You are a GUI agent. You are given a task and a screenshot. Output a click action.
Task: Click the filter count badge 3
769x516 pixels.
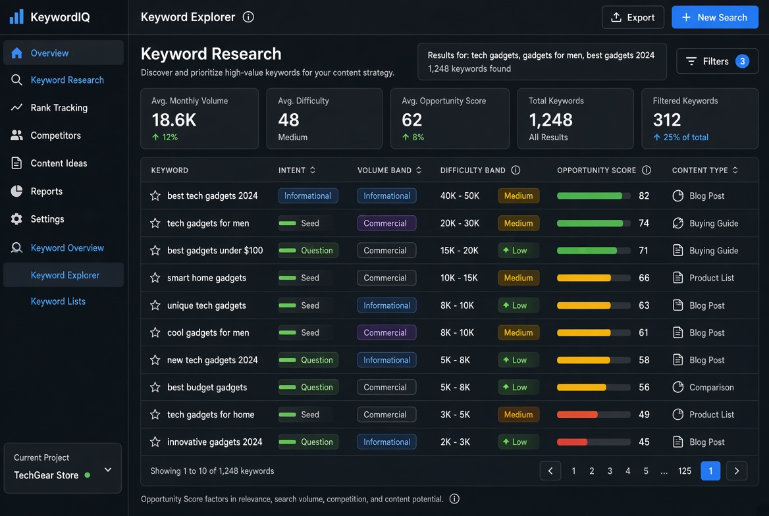tap(742, 61)
